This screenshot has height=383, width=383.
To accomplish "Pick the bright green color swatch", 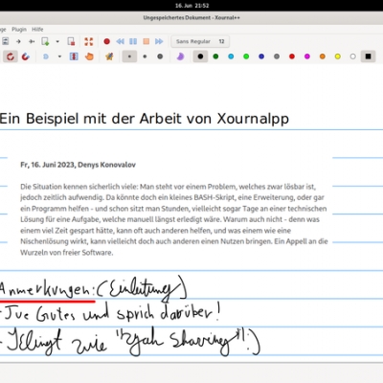I will pos(246,56).
